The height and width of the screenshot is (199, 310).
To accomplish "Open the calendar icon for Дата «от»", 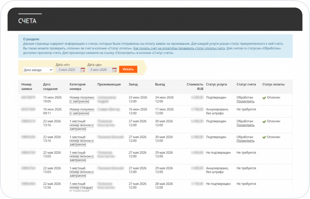I will tap(83, 70).
